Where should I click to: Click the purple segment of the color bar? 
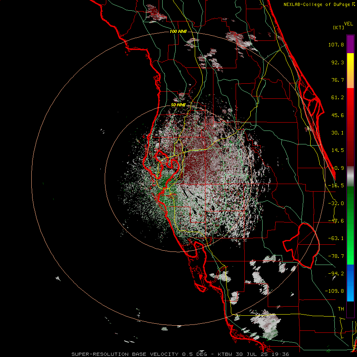point(350,44)
